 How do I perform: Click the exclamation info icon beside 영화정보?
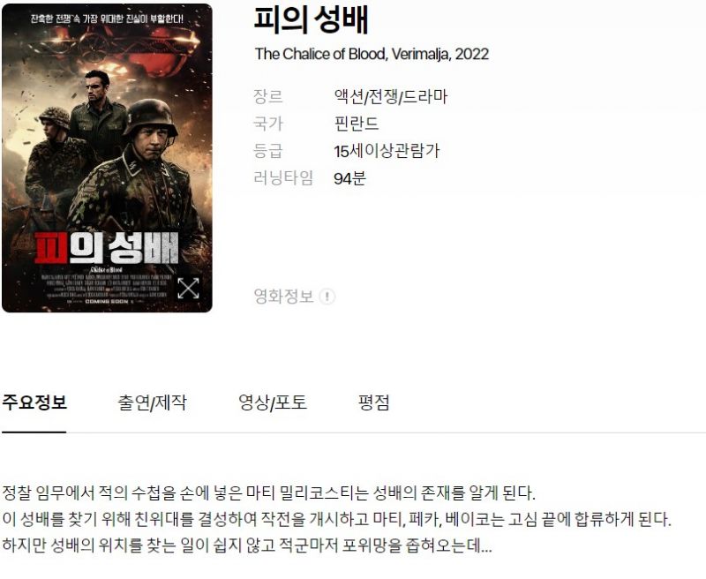(327, 297)
